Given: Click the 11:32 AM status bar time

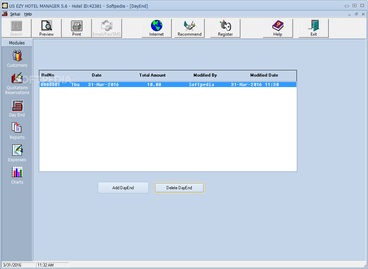Looking at the screenshot, I should (x=53, y=265).
